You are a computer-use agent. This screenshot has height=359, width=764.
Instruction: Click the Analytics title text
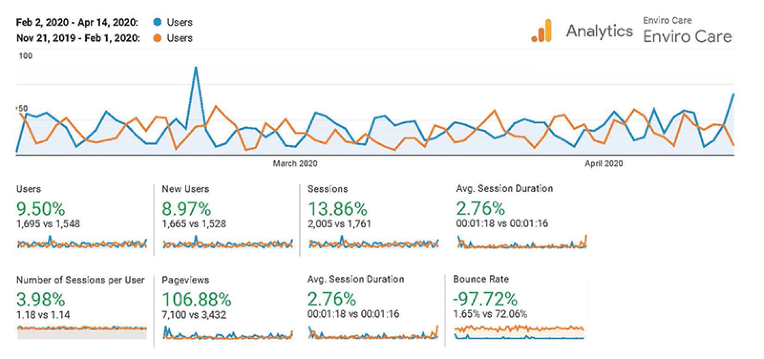point(599,31)
